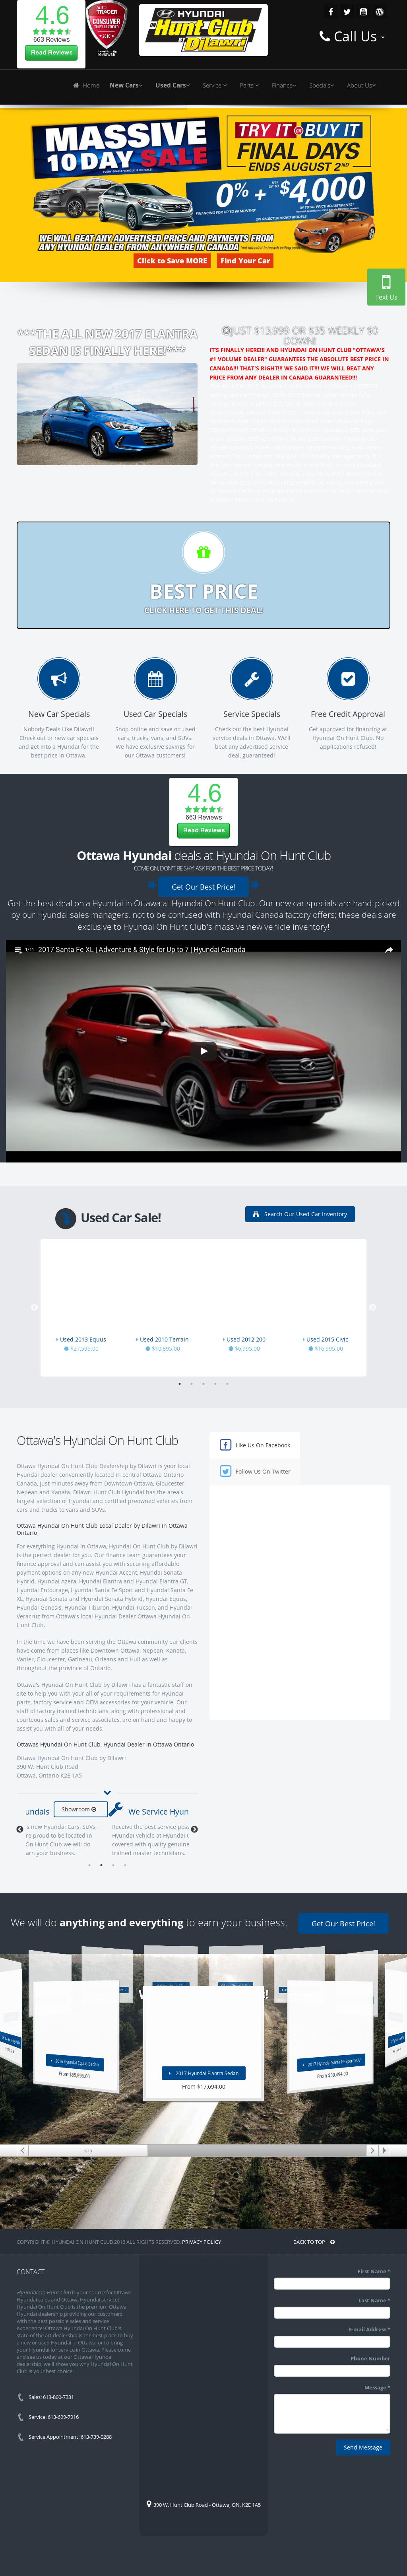Focus the First Name input field
This screenshot has width=407, height=2576.
coord(332,2284)
